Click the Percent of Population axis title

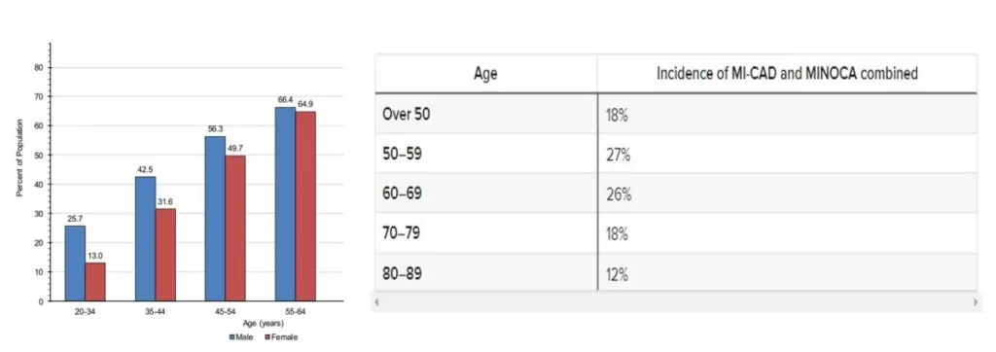pyautogui.click(x=19, y=158)
